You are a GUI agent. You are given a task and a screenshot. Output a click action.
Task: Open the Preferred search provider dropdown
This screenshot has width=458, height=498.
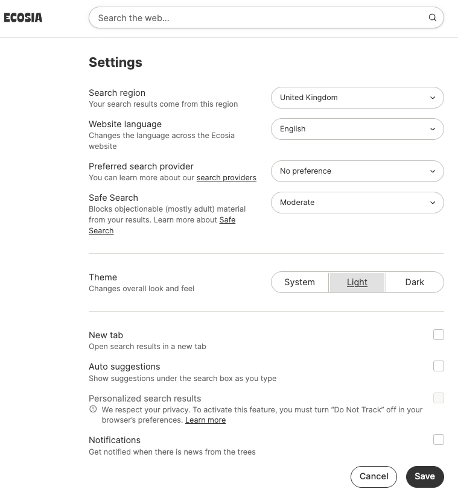point(357,171)
